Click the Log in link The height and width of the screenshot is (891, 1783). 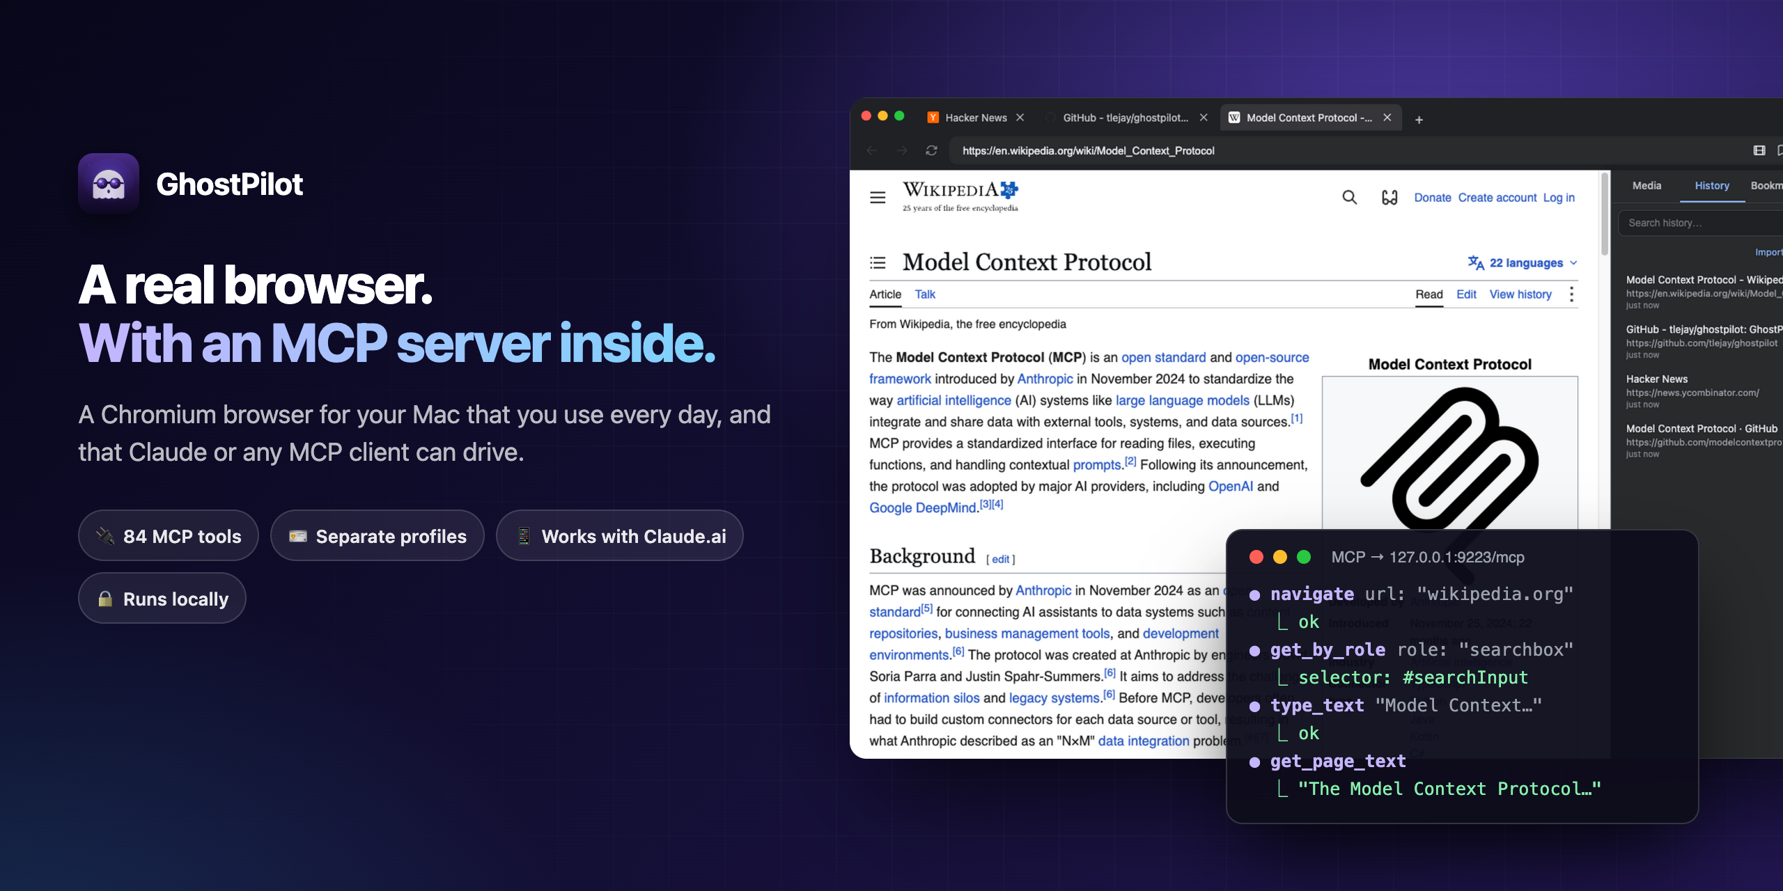[1559, 198]
